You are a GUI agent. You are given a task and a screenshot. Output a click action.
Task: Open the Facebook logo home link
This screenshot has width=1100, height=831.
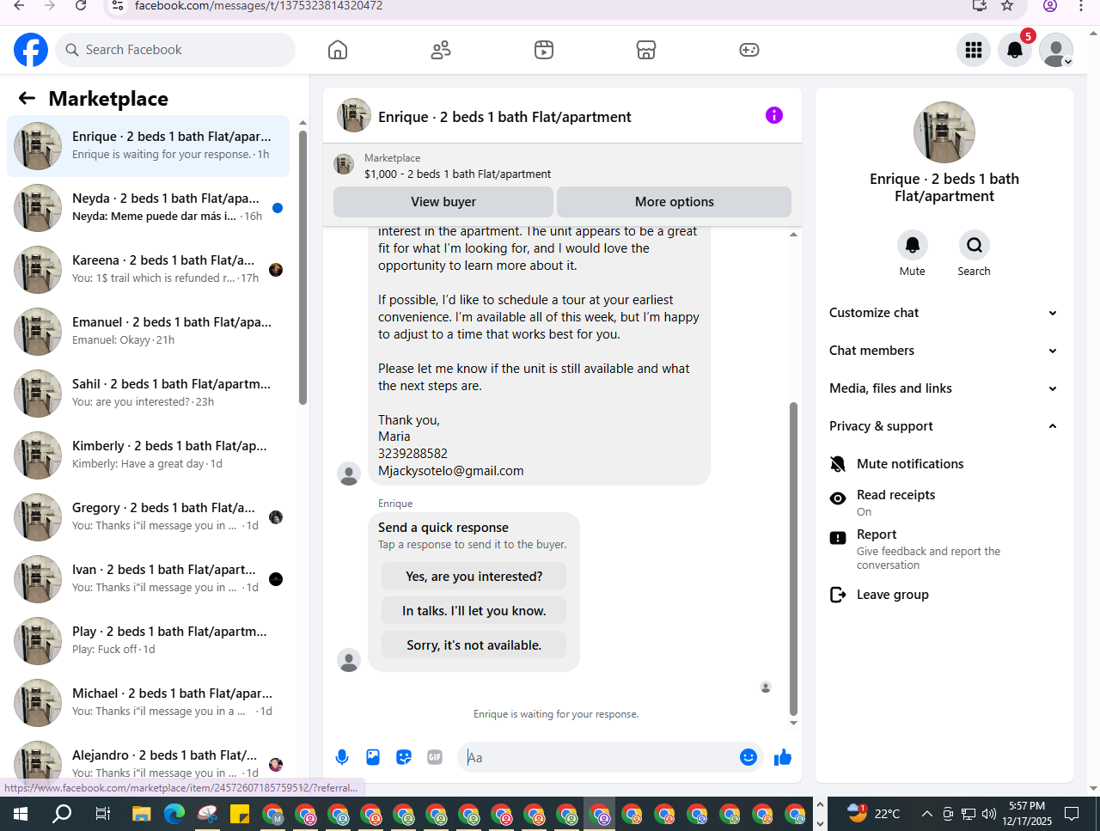(31, 50)
